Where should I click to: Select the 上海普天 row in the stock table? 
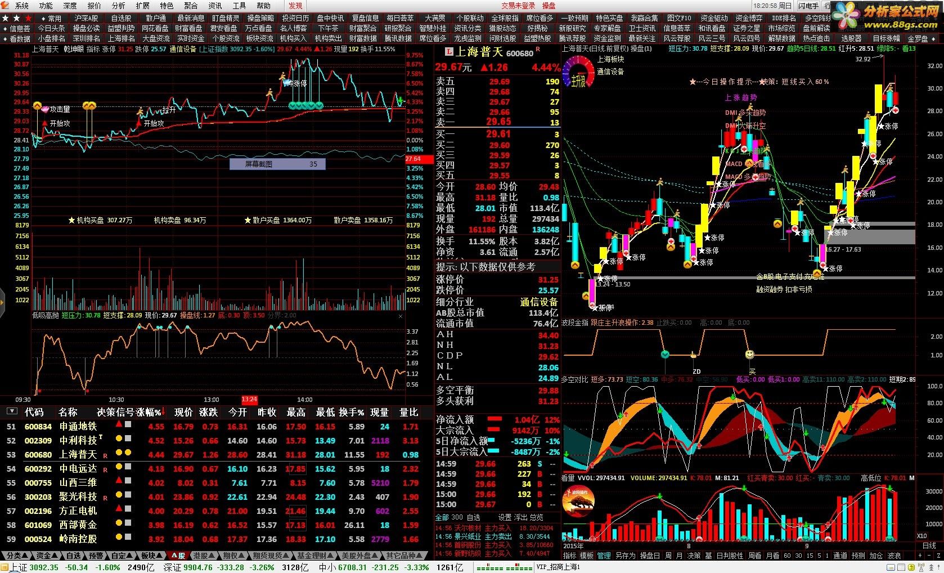[x=216, y=454]
